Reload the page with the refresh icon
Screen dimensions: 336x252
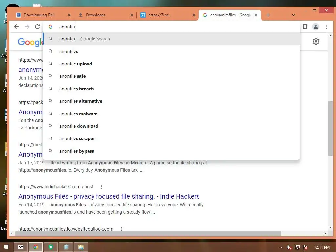point(37,27)
